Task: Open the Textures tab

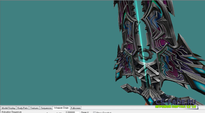Action: [x=34, y=108]
